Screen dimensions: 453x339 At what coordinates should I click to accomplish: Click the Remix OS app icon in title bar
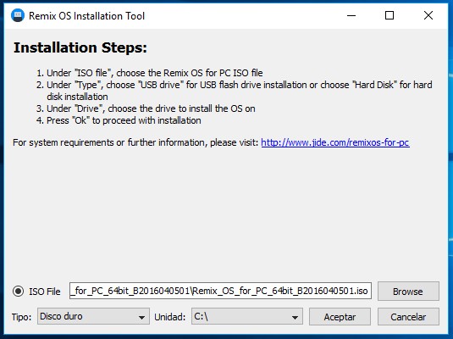click(x=18, y=15)
